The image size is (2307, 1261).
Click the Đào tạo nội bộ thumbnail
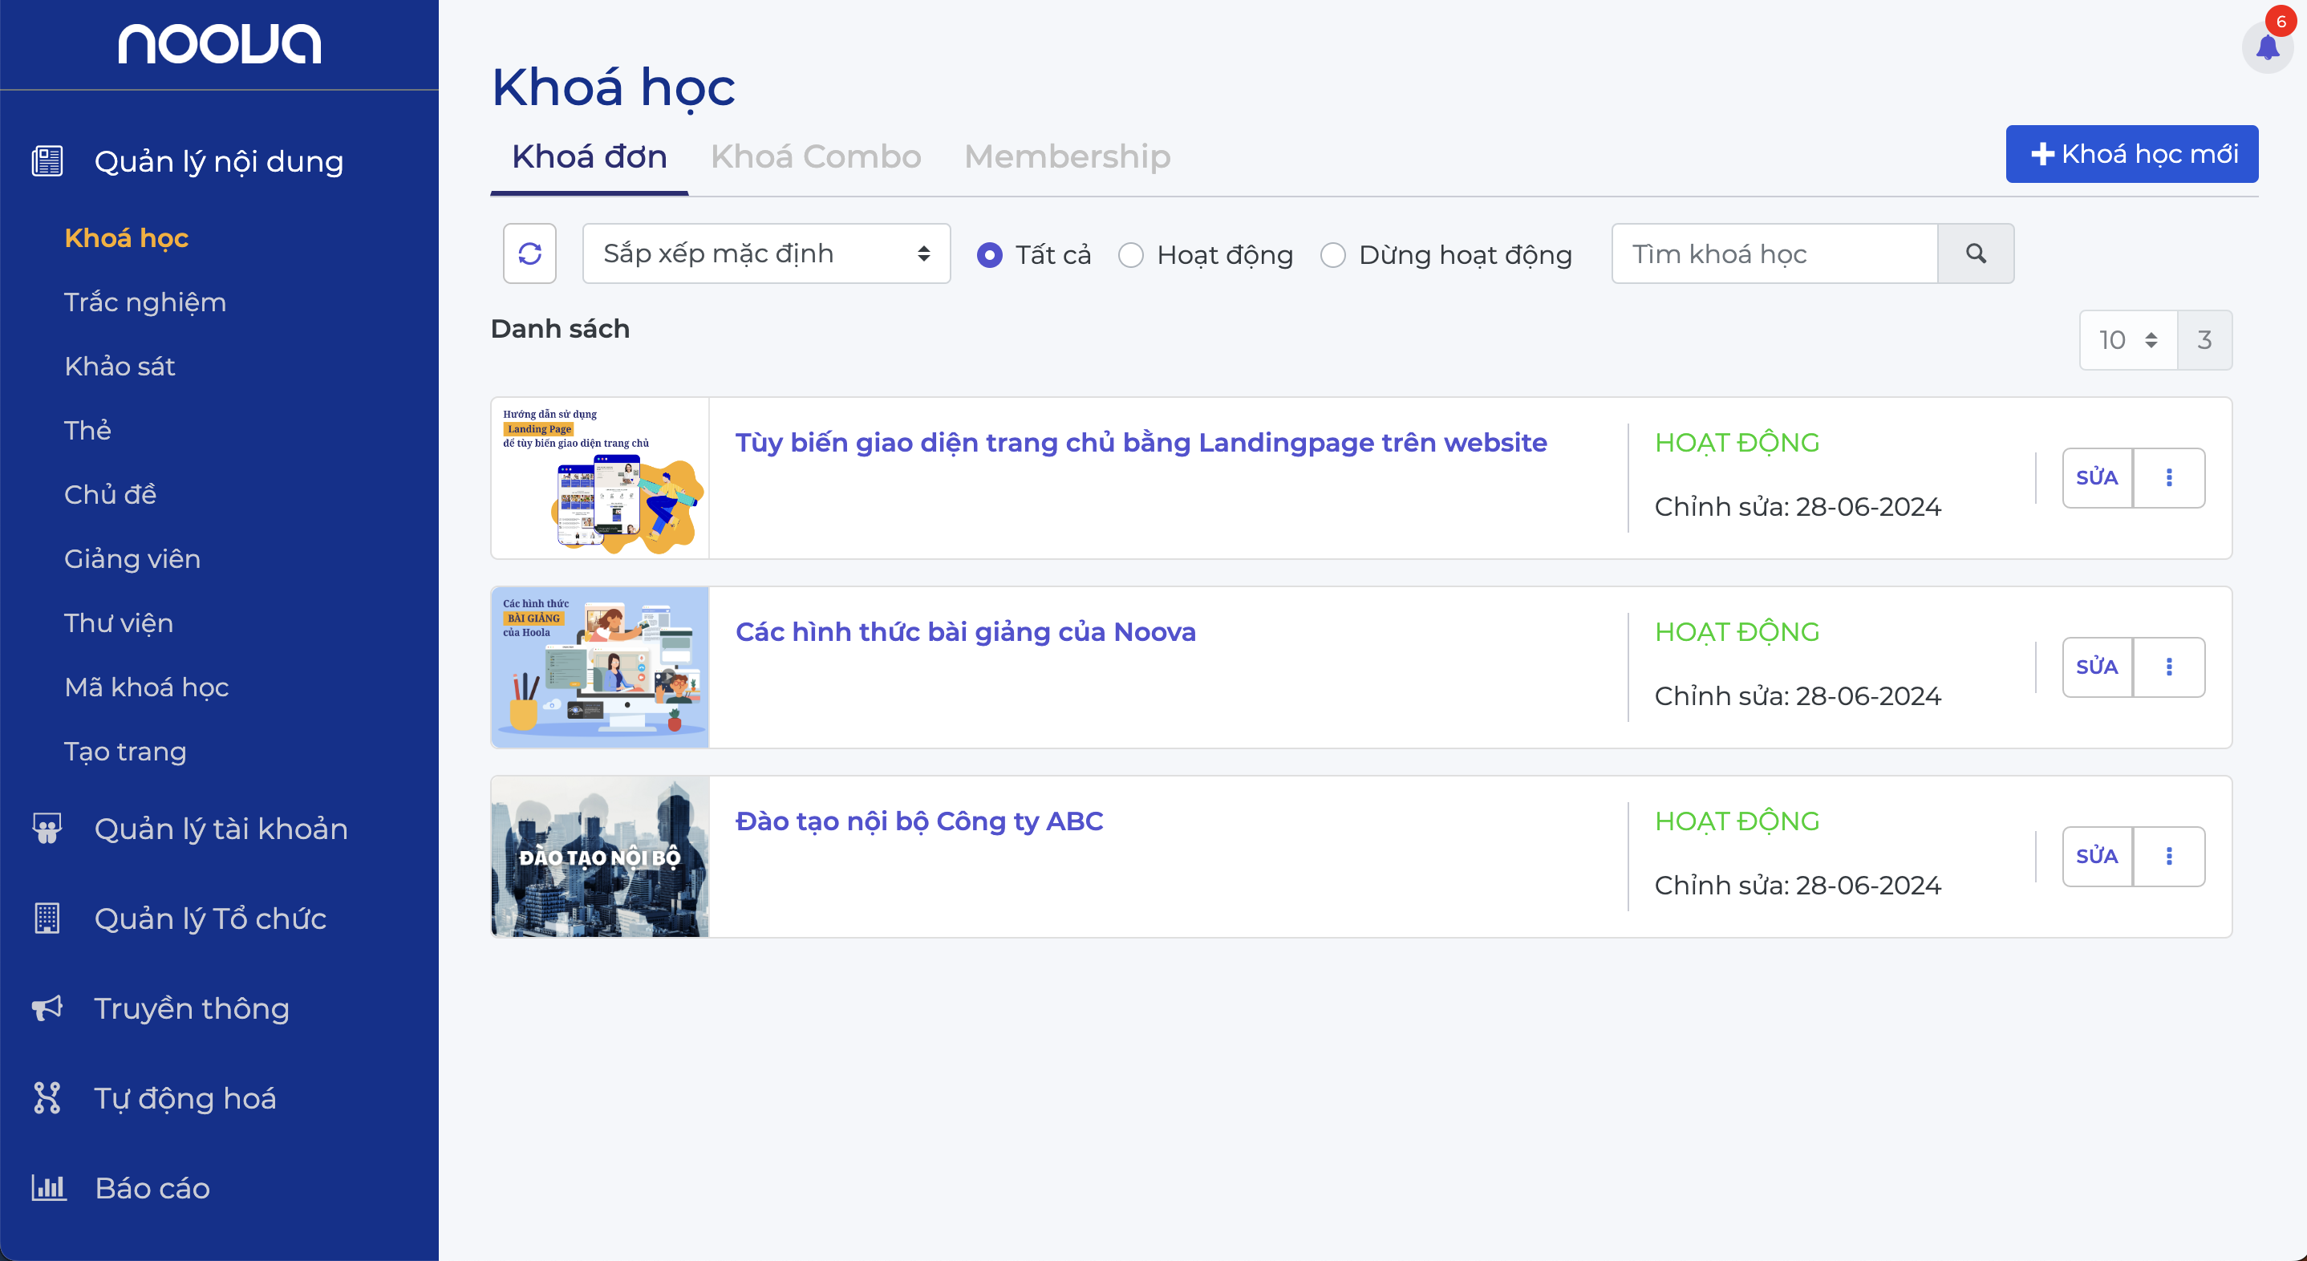(x=600, y=857)
